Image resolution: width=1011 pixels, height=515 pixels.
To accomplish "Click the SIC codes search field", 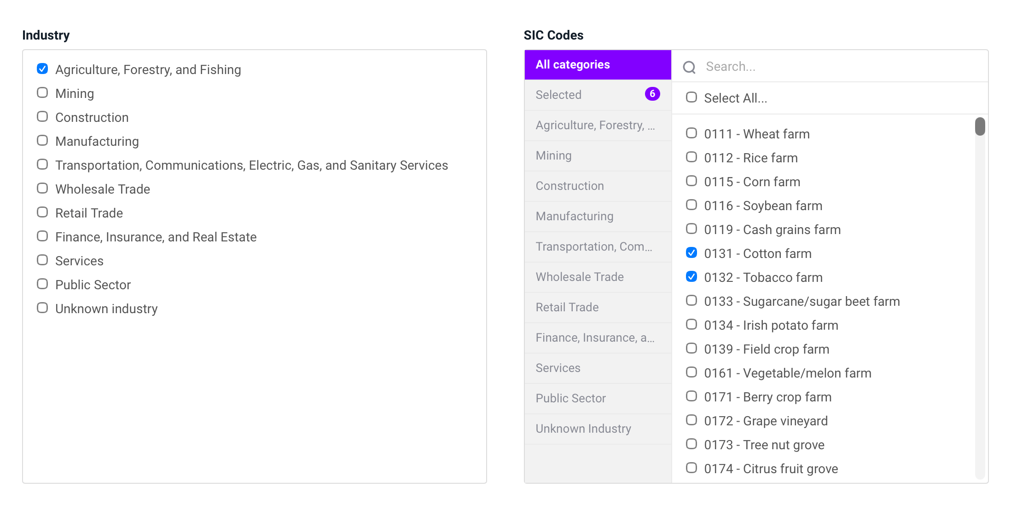I will click(x=838, y=67).
